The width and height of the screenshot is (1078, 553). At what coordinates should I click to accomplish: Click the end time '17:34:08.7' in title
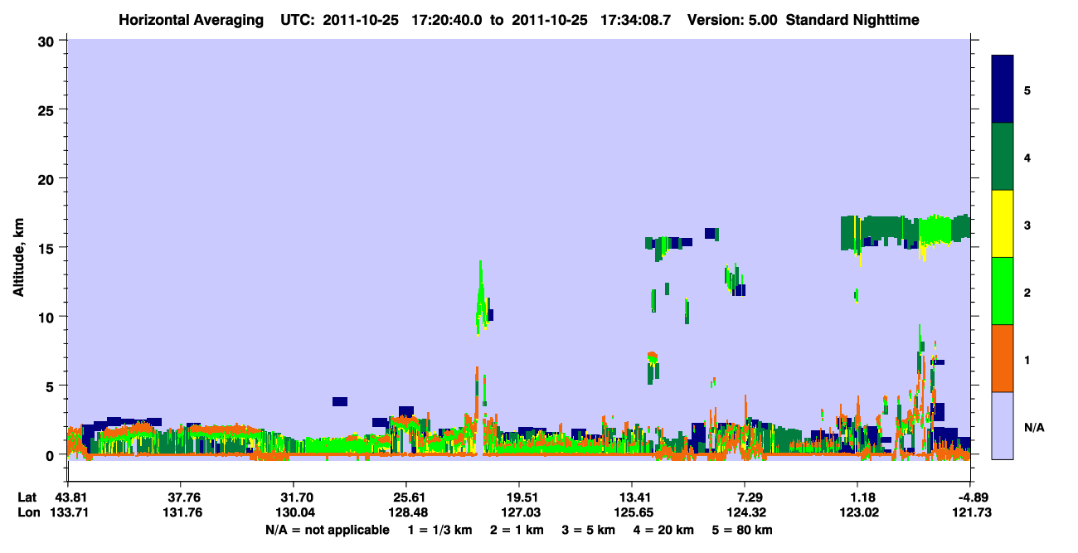coord(635,19)
